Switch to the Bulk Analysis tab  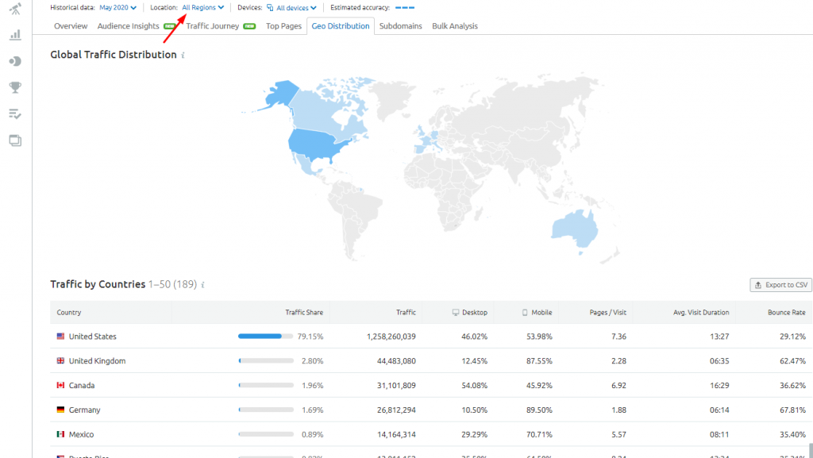coord(455,26)
